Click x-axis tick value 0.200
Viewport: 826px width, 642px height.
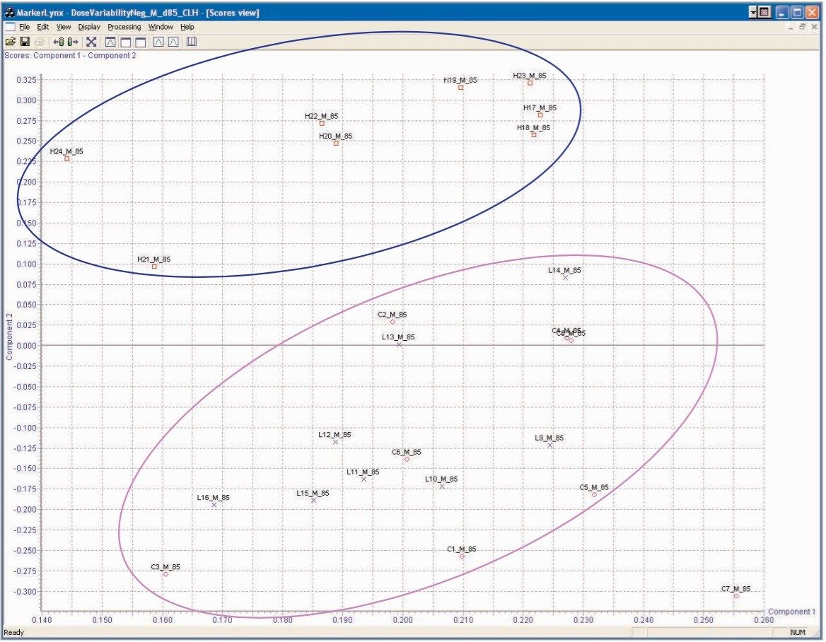403,620
